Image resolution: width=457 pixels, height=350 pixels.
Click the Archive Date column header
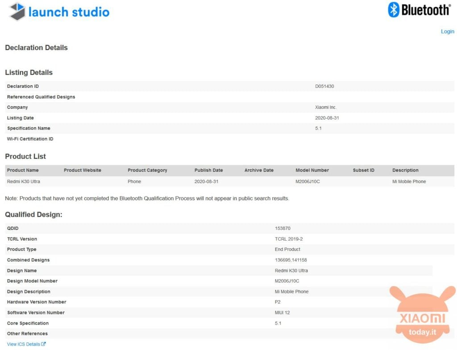(259, 171)
